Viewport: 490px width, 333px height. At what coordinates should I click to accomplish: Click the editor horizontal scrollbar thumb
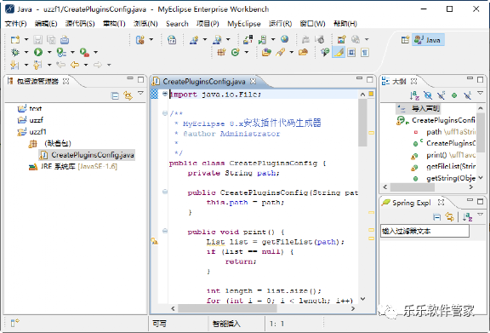227,308
